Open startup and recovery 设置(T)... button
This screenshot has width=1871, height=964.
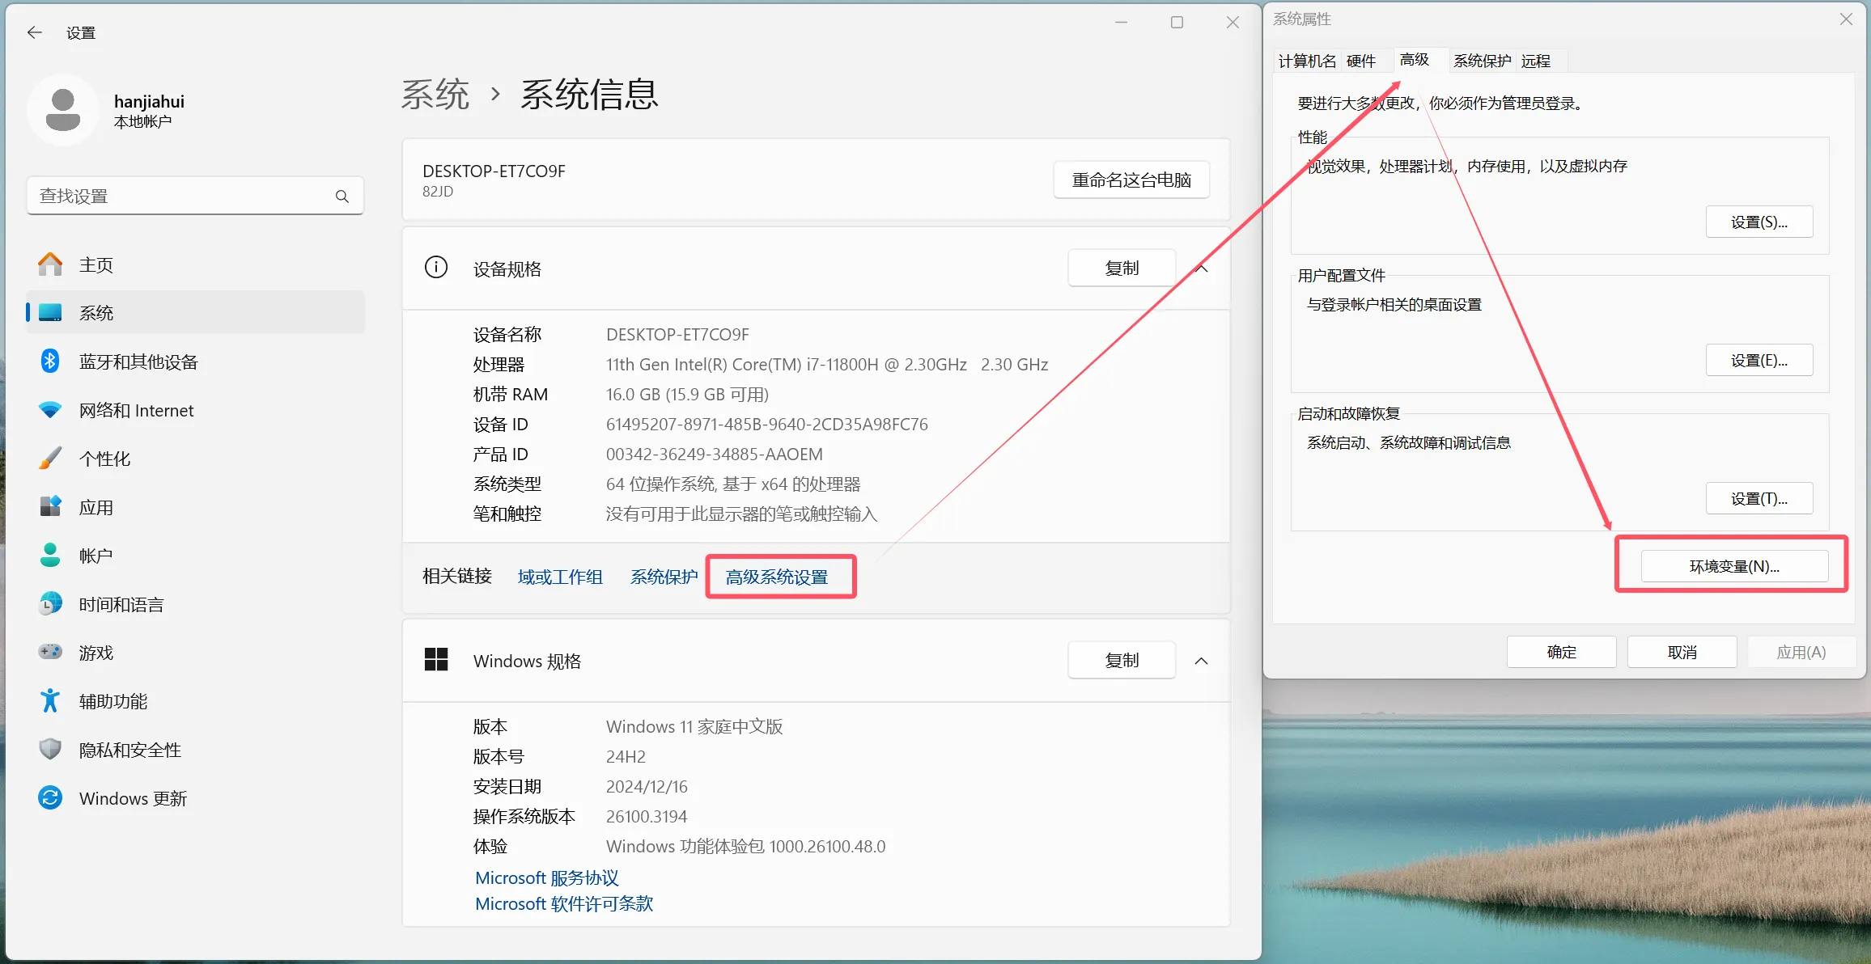(x=1759, y=499)
